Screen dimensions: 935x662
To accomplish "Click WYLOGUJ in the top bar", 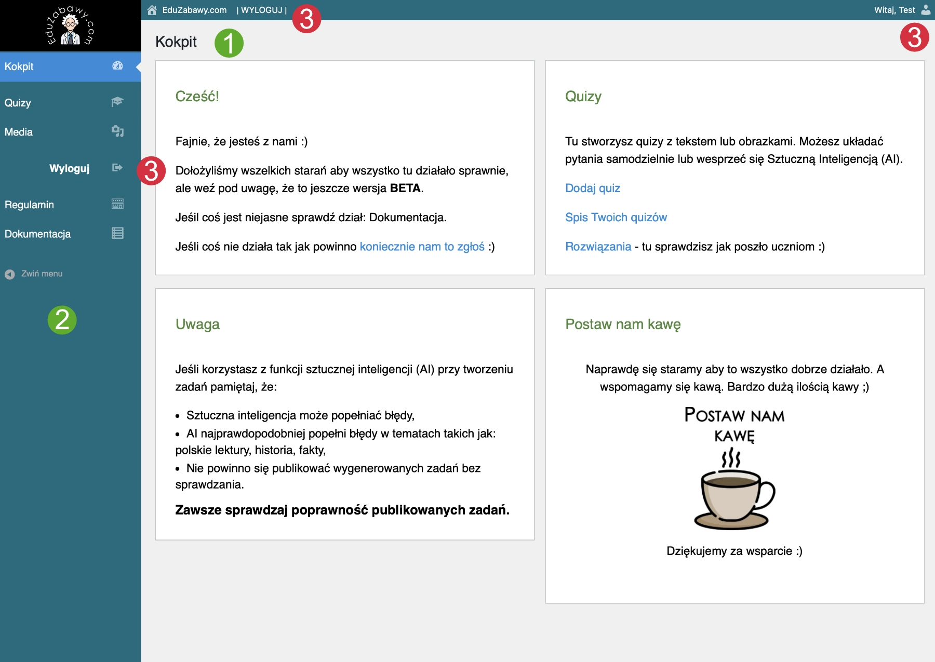I will tap(261, 10).
